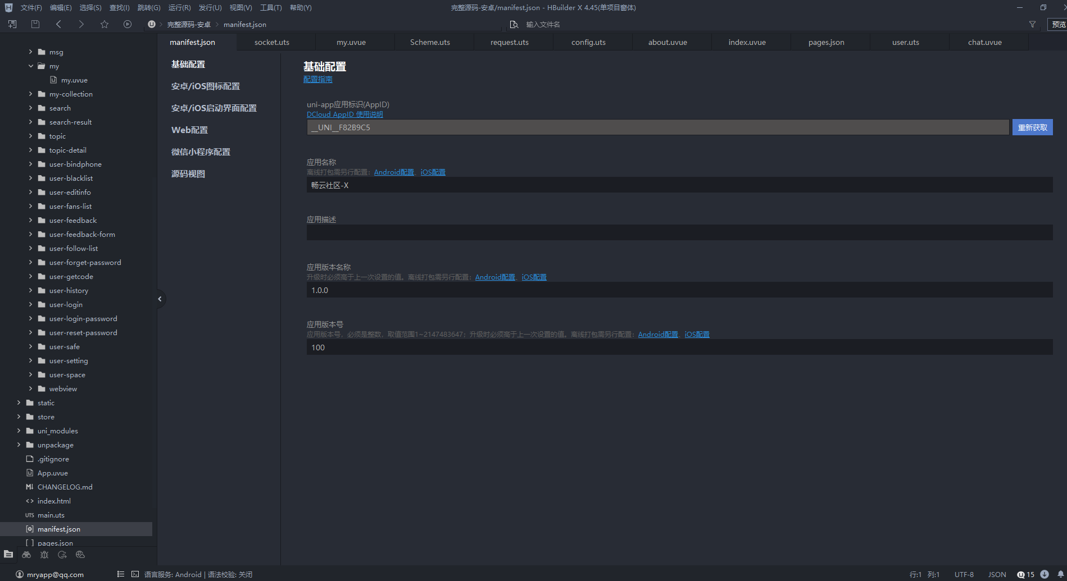Click 完整源码-安卓 breadcrumb
The image size is (1067, 581).
(x=189, y=24)
